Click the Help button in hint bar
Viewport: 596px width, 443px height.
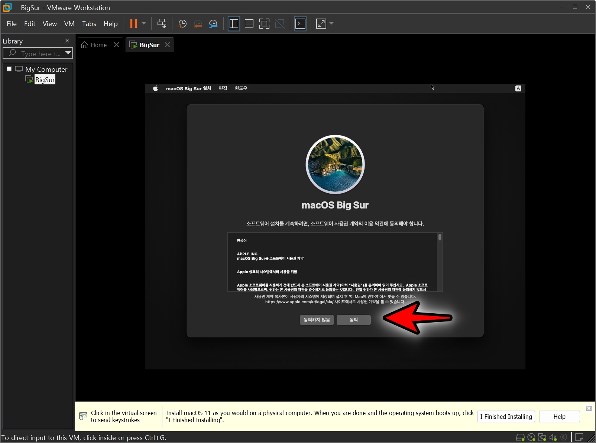coord(559,417)
